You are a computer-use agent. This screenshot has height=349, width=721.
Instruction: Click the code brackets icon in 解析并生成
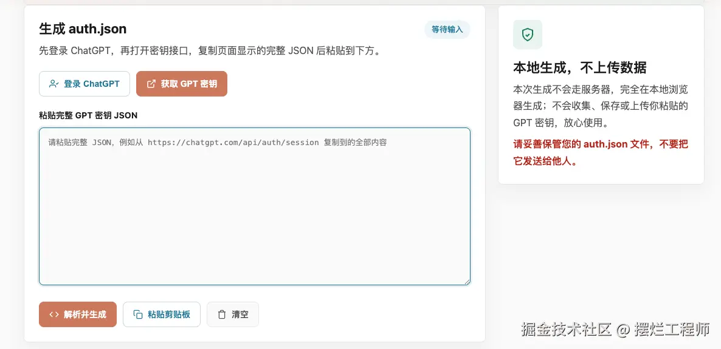(53, 314)
